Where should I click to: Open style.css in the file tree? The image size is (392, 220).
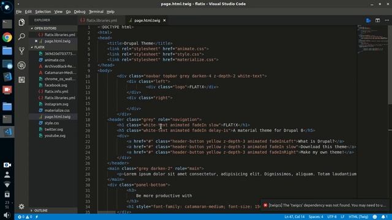coord(51,123)
